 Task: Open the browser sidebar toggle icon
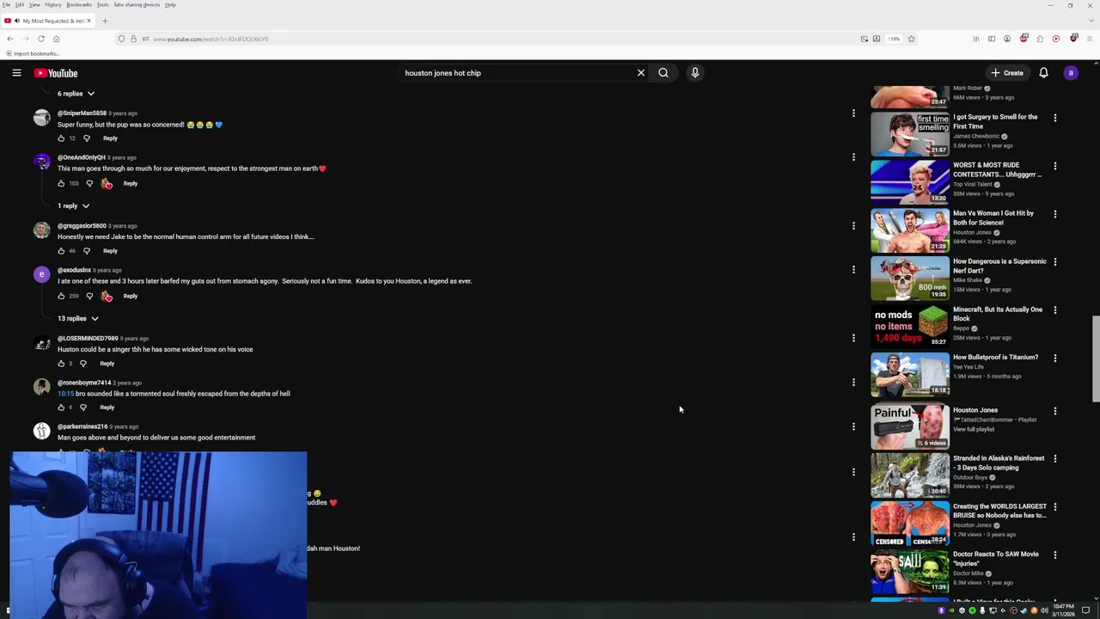(x=992, y=39)
